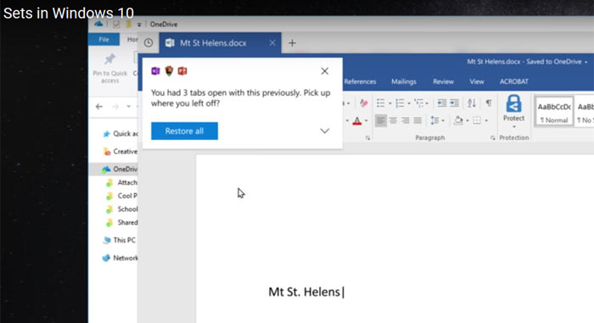Open bullet library dropdown arrow
Image resolution: width=594 pixels, height=323 pixels.
389,103
